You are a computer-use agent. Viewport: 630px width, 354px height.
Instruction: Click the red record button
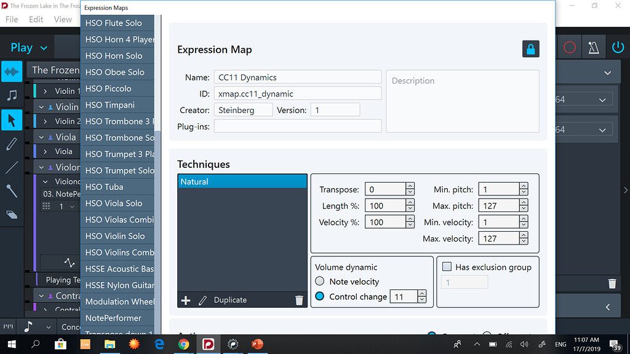tap(570, 47)
